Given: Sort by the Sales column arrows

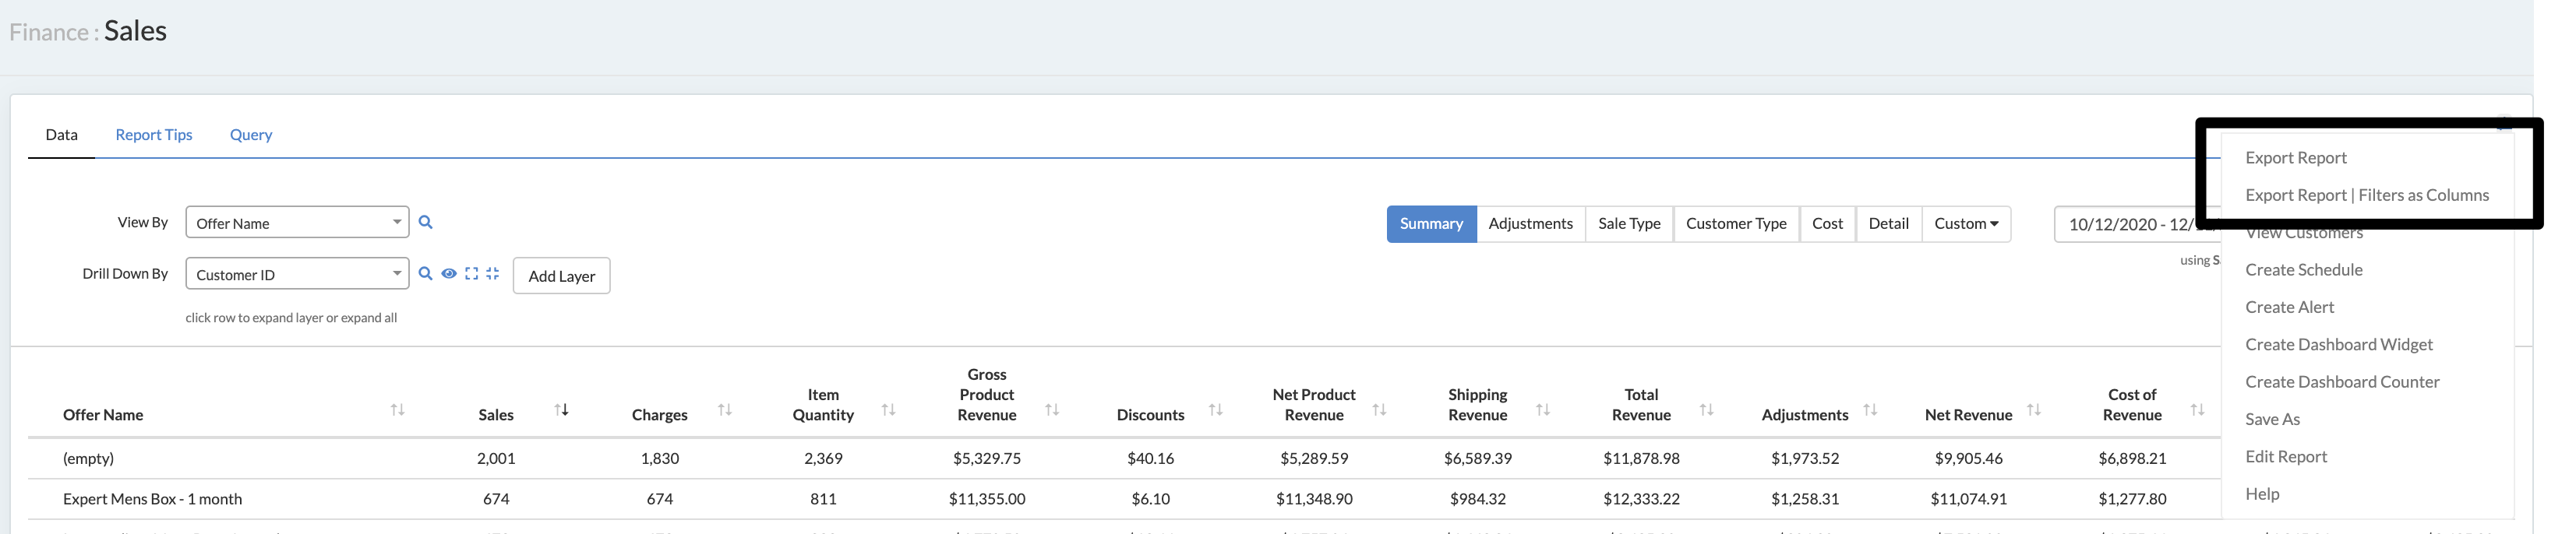Looking at the screenshot, I should tap(562, 410).
